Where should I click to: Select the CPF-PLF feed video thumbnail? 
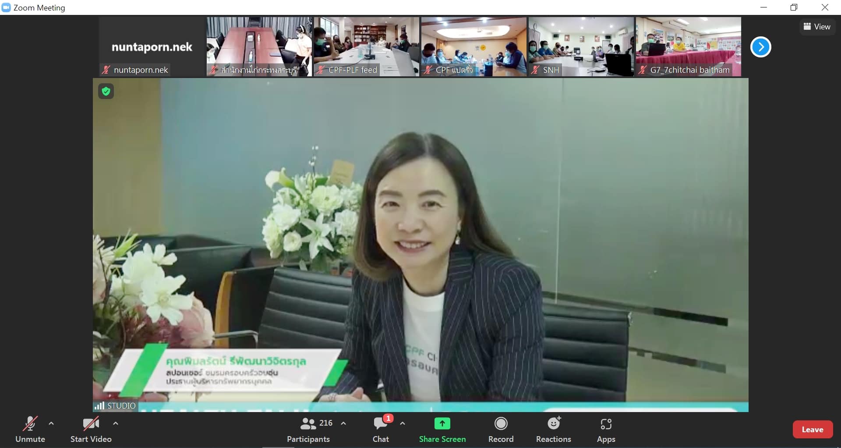tap(366, 46)
